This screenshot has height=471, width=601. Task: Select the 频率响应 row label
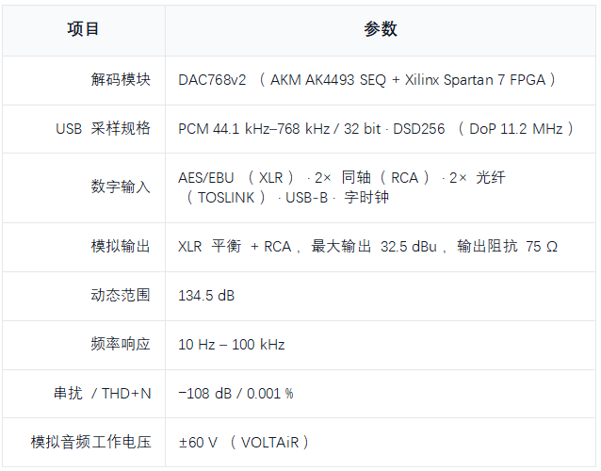[x=121, y=344]
